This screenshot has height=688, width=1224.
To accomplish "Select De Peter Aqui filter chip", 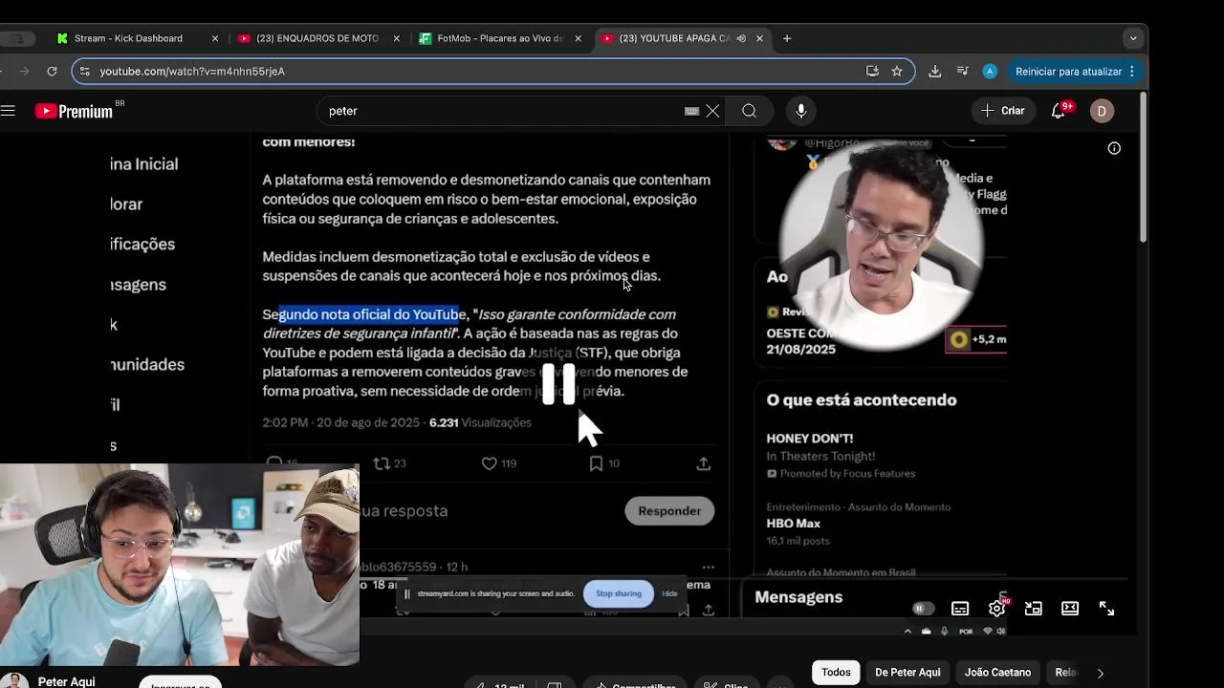I will pyautogui.click(x=907, y=673).
